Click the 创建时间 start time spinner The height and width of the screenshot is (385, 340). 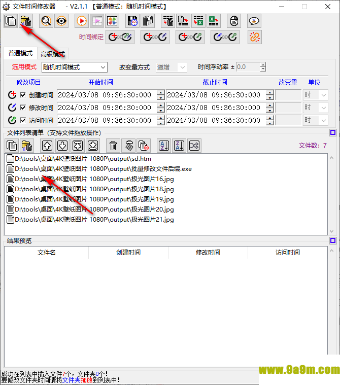[161, 95]
